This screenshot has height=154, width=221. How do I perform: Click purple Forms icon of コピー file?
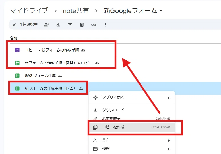17,50
